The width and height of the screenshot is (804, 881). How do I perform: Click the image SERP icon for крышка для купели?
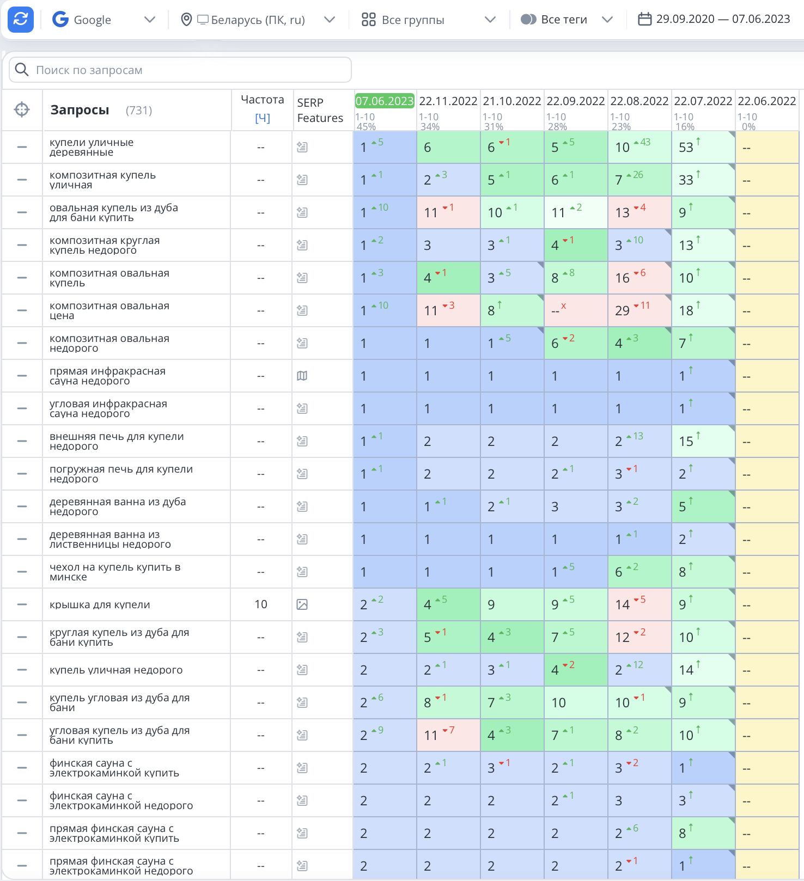point(302,604)
